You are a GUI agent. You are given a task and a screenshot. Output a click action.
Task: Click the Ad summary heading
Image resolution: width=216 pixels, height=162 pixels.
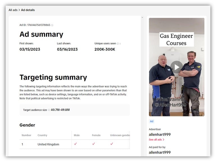41,34
